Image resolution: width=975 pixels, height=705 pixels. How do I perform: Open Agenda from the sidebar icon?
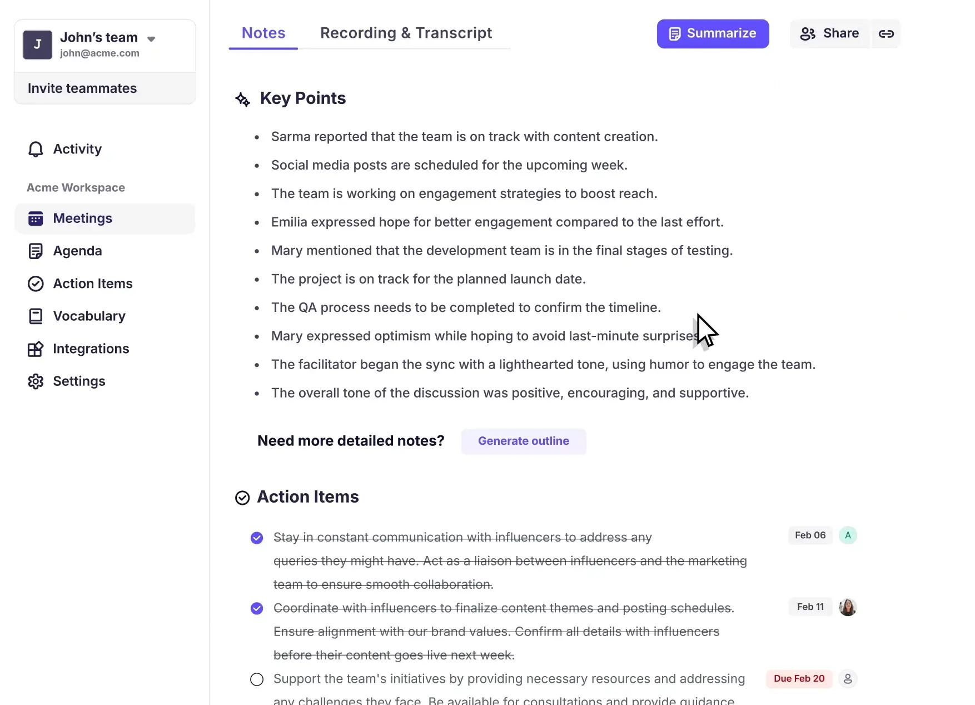pos(36,251)
